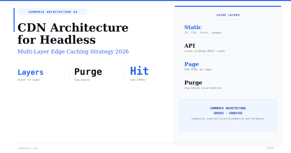291x153 pixels.
Task: Click 'COMMERCE ARCHITECTURE SERIES · CODEATOZ' label
Action: click(x=228, y=111)
